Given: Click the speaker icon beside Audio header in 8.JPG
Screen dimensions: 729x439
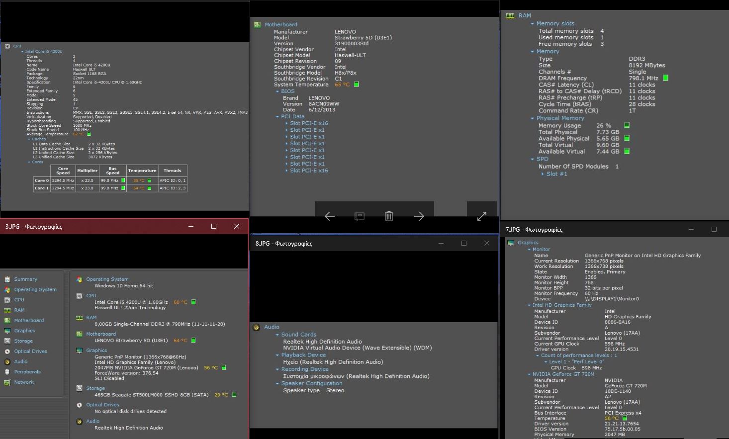Looking at the screenshot, I should point(257,327).
